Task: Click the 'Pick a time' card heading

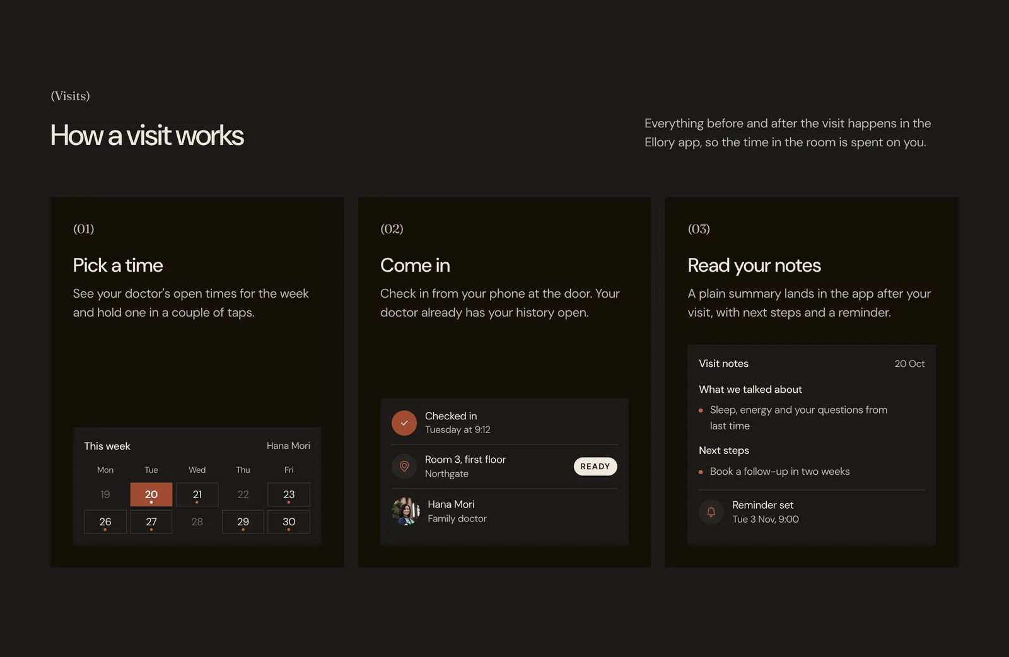Action: click(118, 265)
